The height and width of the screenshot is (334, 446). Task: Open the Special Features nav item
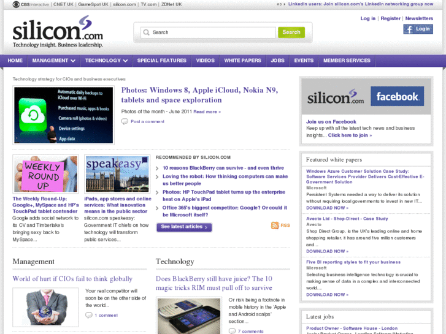pos(162,61)
